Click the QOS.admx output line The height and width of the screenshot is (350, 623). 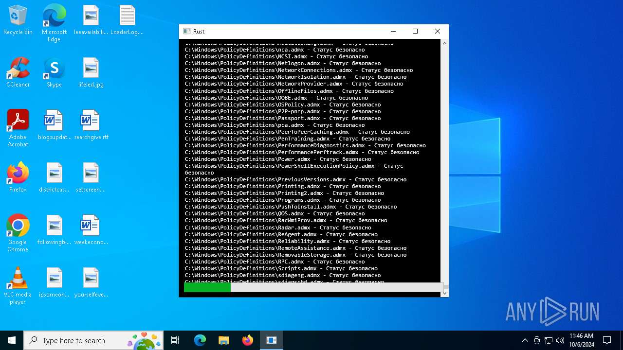(275, 213)
